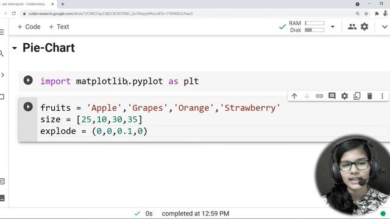Open table of contents sidebar icon
The width and height of the screenshot is (390, 219).
click(2, 32)
